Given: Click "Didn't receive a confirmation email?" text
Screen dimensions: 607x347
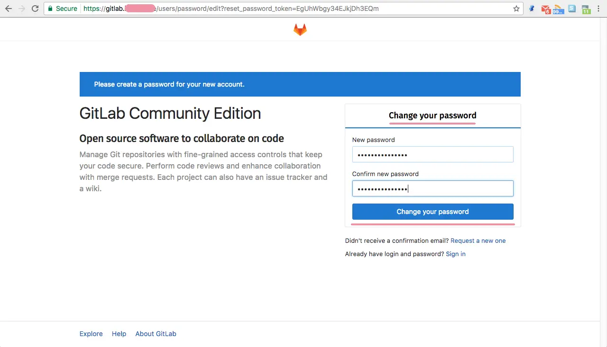Looking at the screenshot, I should (x=397, y=240).
